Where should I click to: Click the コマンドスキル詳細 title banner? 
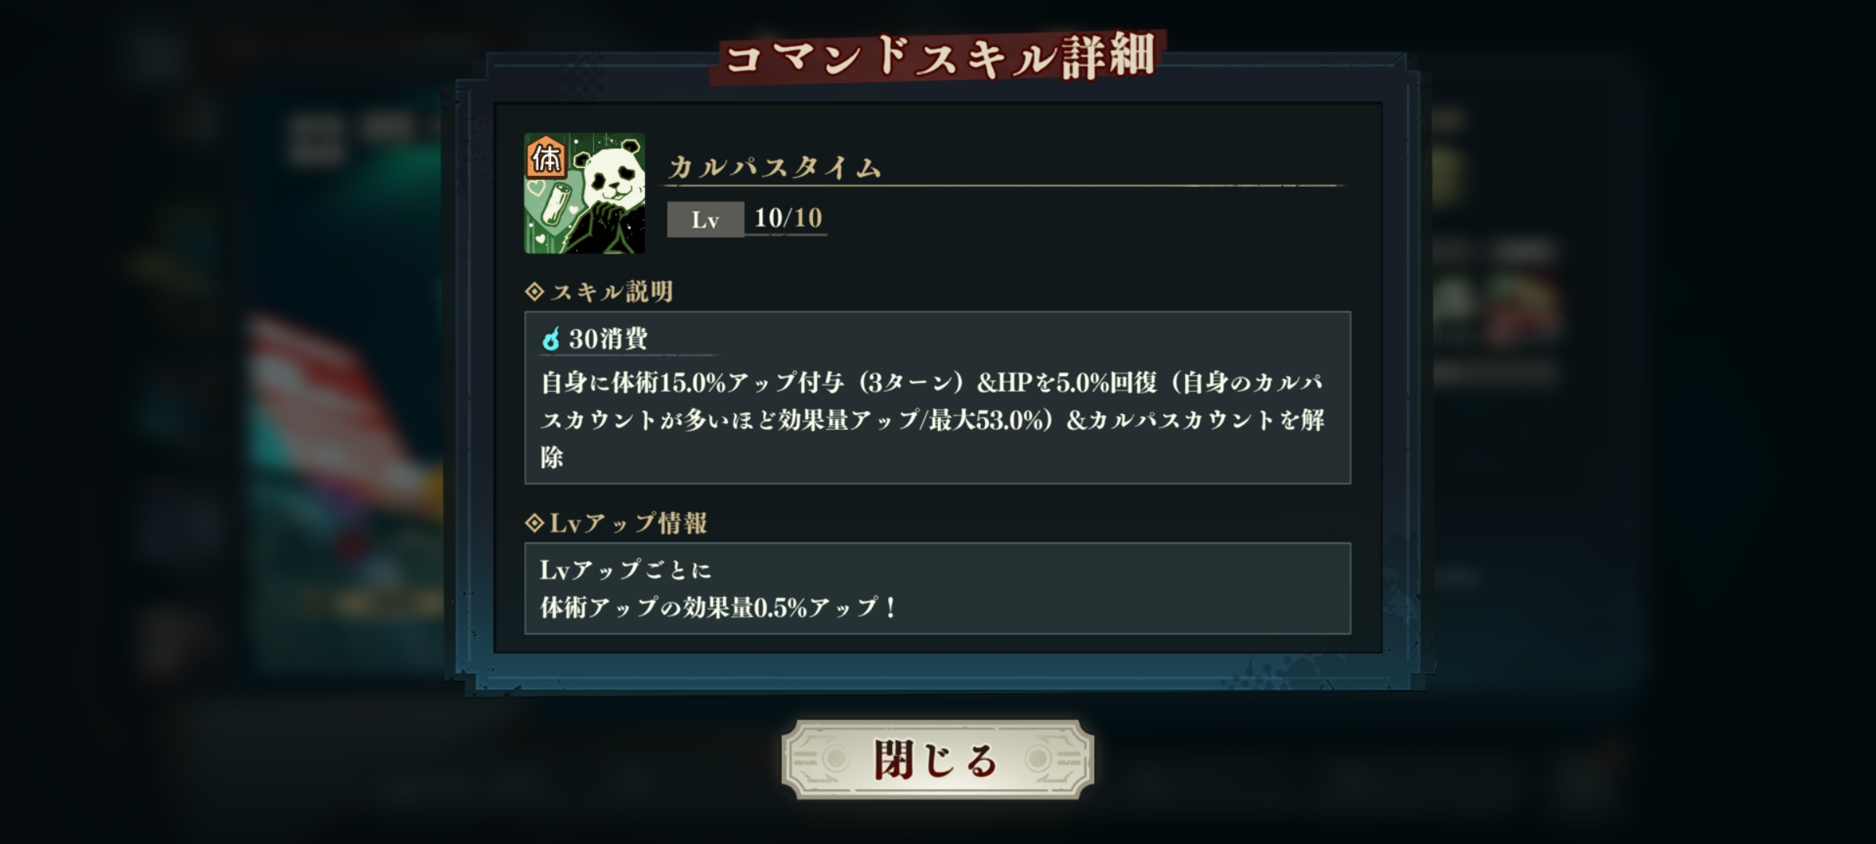pos(938,56)
